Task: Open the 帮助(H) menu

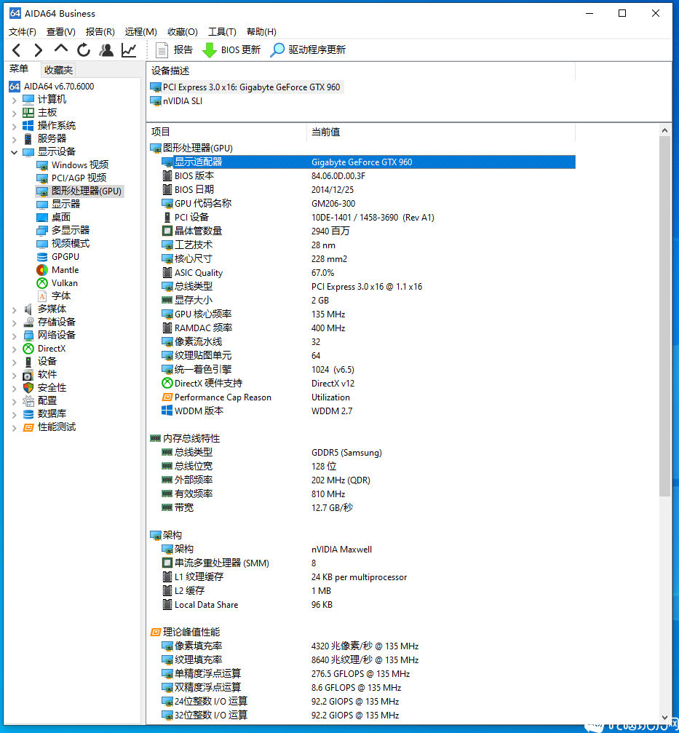Action: point(261,32)
